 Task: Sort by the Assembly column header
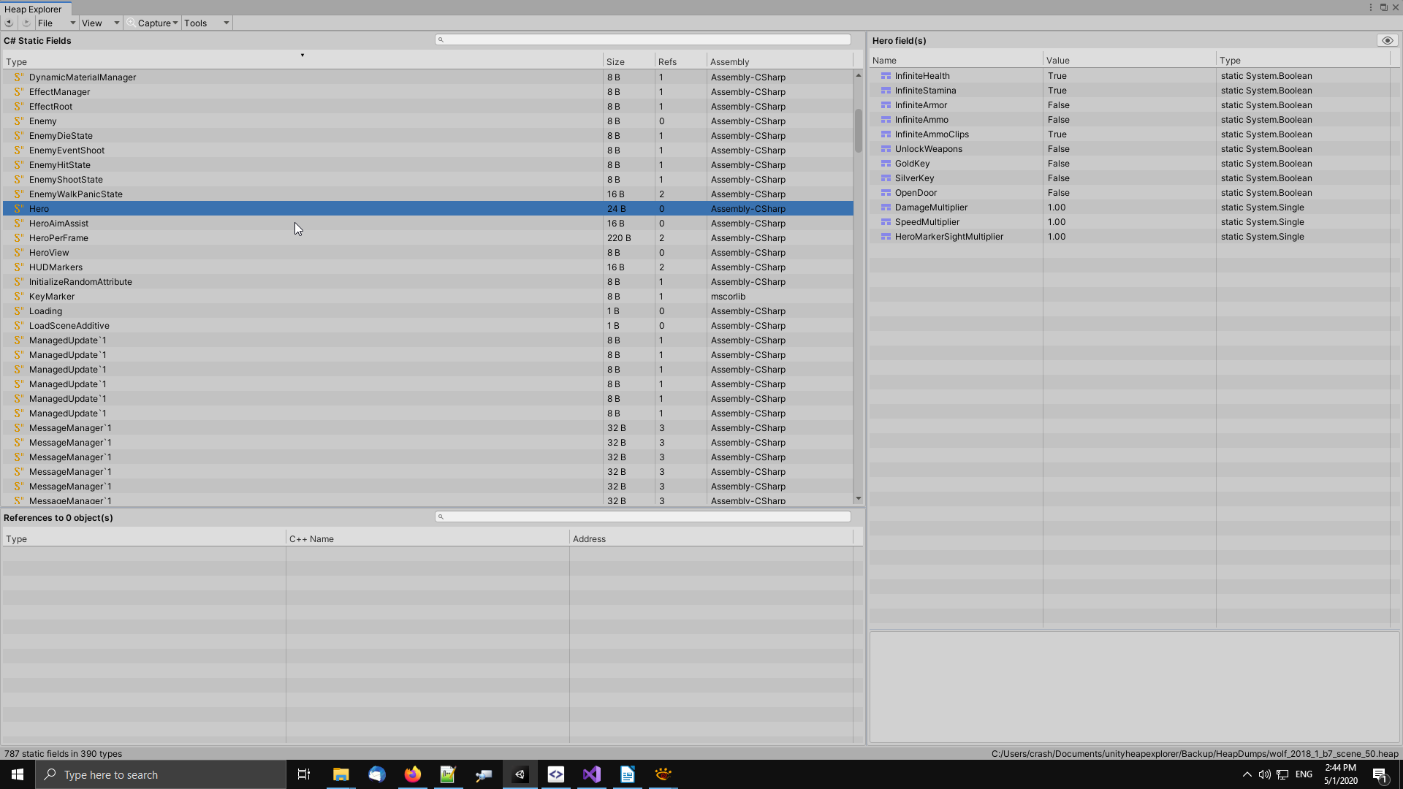pos(729,62)
